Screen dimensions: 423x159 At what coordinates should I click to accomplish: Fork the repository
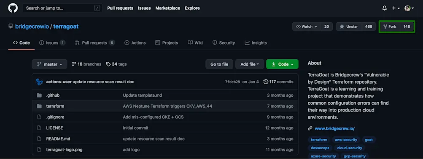(390, 26)
